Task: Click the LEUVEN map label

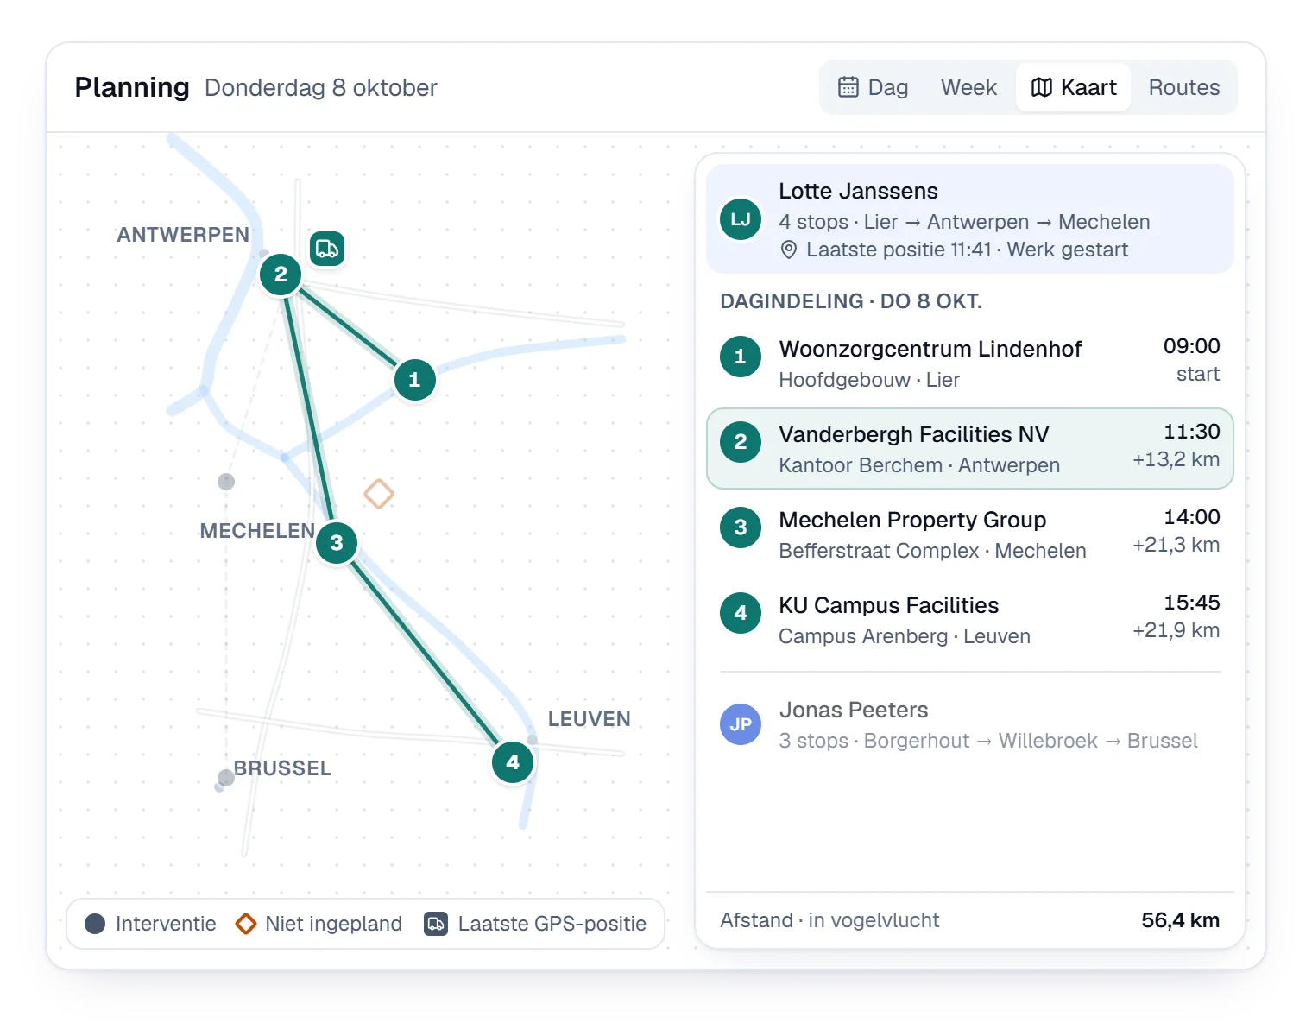Action: point(590,719)
